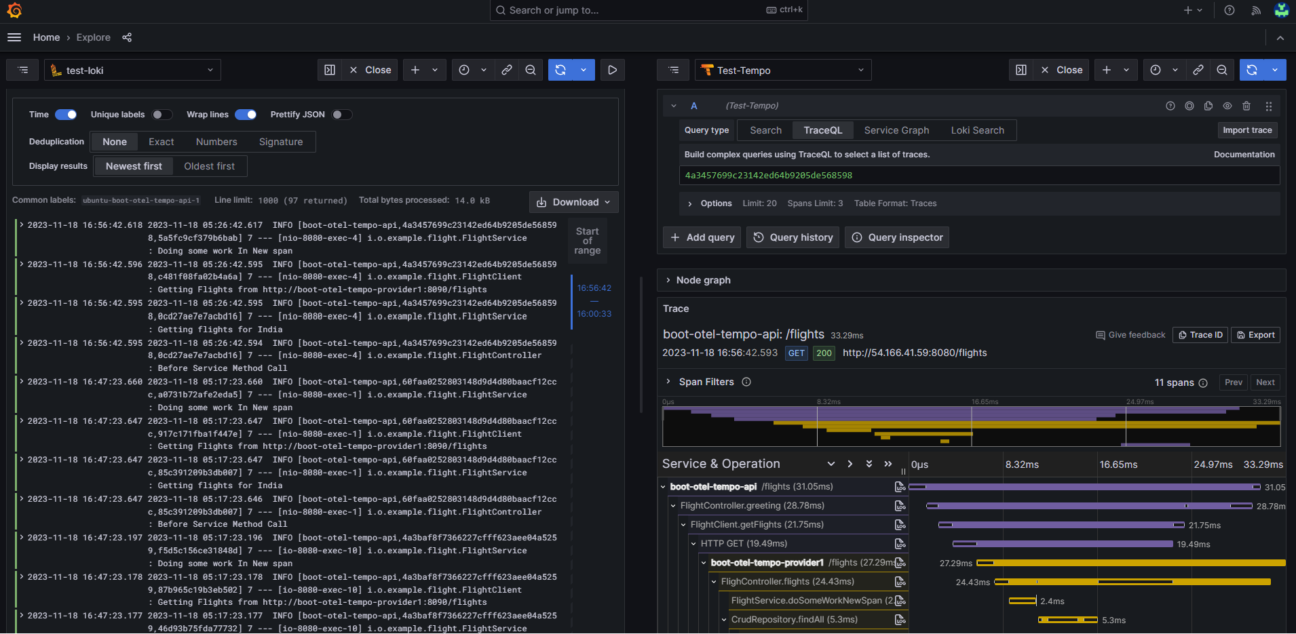This screenshot has width=1296, height=634.
Task: Open the time range picker clock icon on the Loki panel
Action: 463,69
